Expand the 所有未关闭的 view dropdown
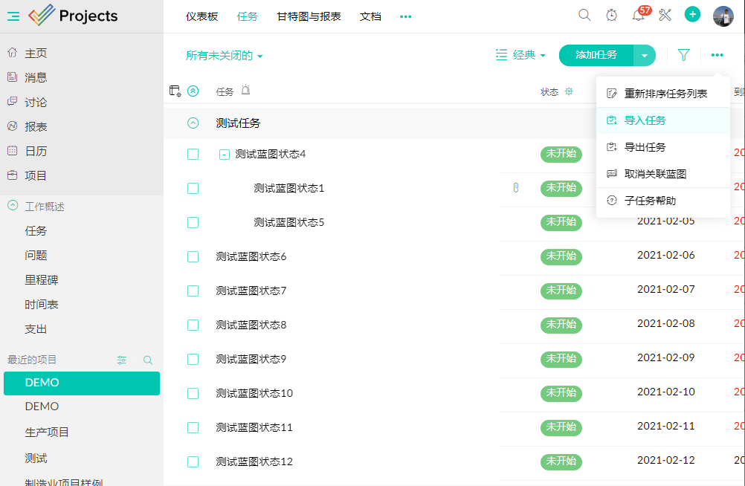745x486 pixels. pyautogui.click(x=224, y=56)
